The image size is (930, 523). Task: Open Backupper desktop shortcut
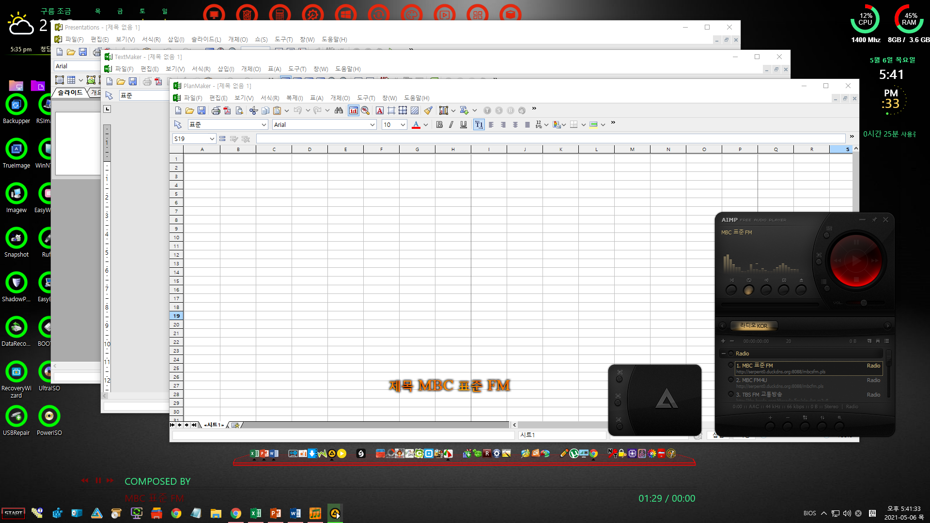16,109
